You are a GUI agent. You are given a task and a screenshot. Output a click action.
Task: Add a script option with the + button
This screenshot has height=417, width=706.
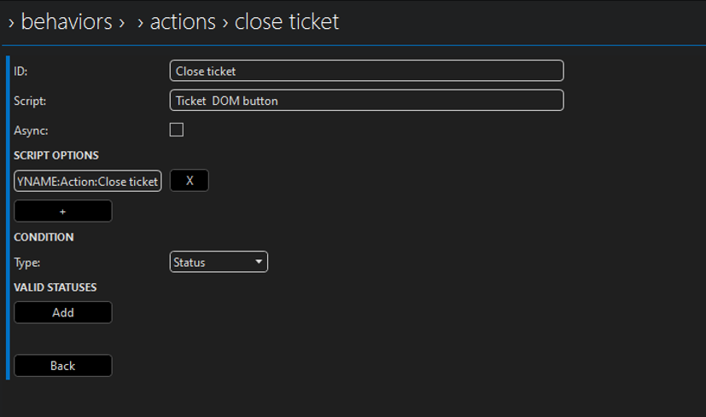click(63, 211)
